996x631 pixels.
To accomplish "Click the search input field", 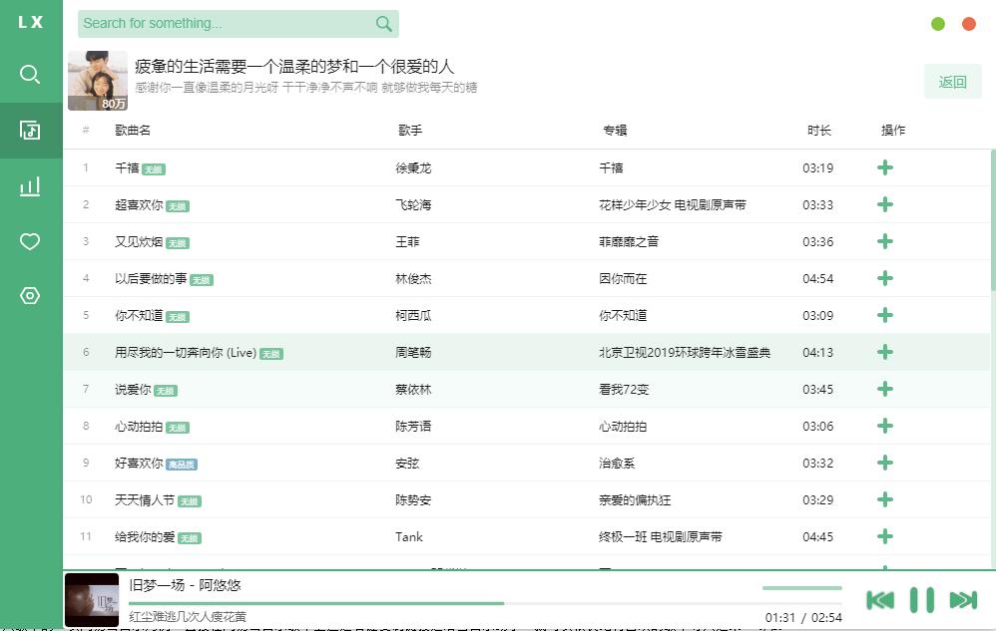I will [239, 24].
